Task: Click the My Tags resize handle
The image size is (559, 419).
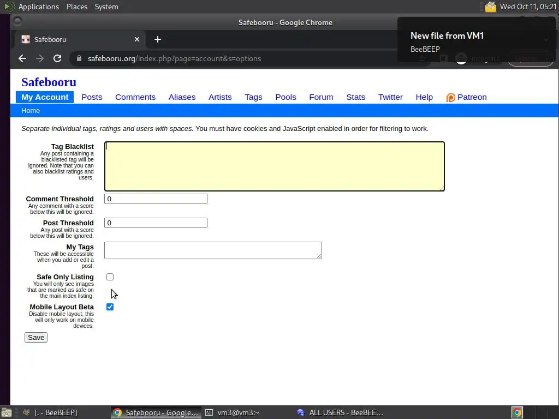Action: click(x=319, y=256)
